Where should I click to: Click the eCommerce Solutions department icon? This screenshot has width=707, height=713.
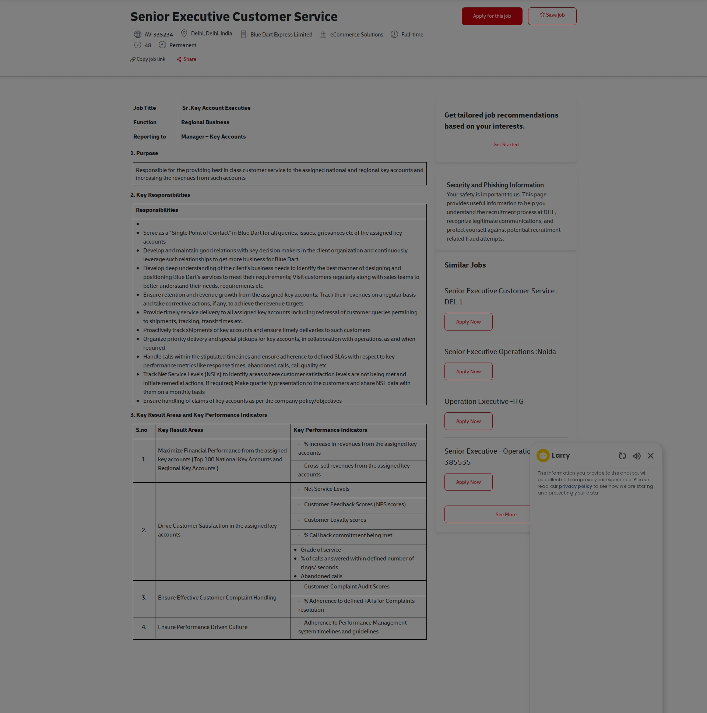(x=323, y=34)
